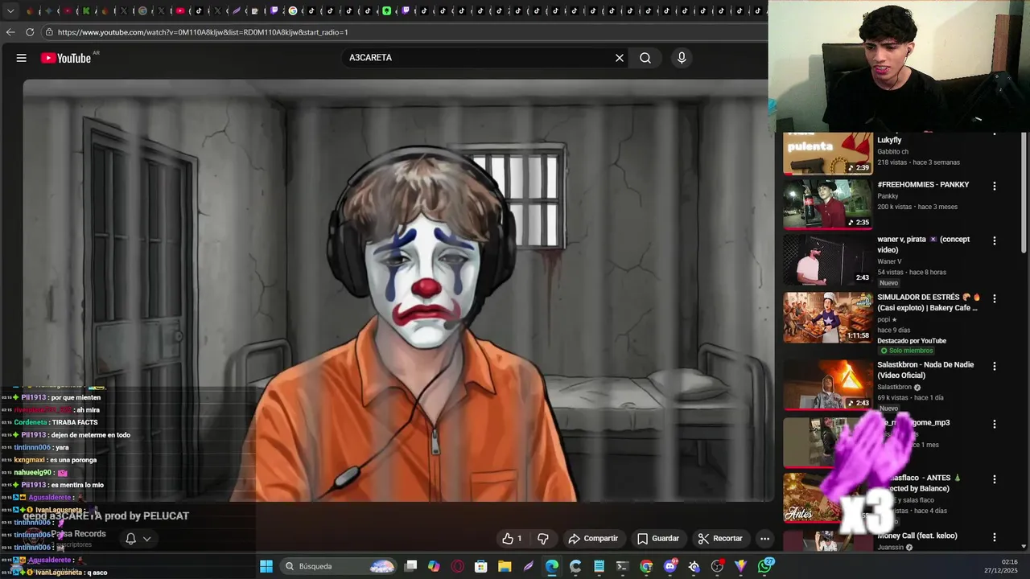The width and height of the screenshot is (1030, 579).
Task: Go to the YouTube home logo
Action: (x=66, y=58)
